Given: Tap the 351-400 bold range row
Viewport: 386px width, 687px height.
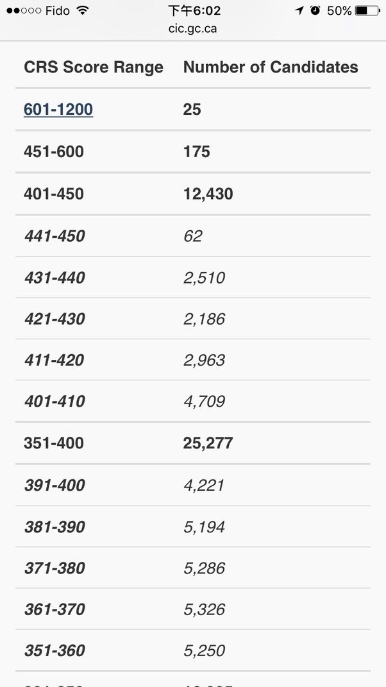Looking at the screenshot, I should [x=193, y=443].
